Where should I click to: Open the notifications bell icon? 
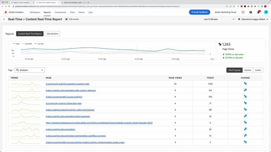259,12
